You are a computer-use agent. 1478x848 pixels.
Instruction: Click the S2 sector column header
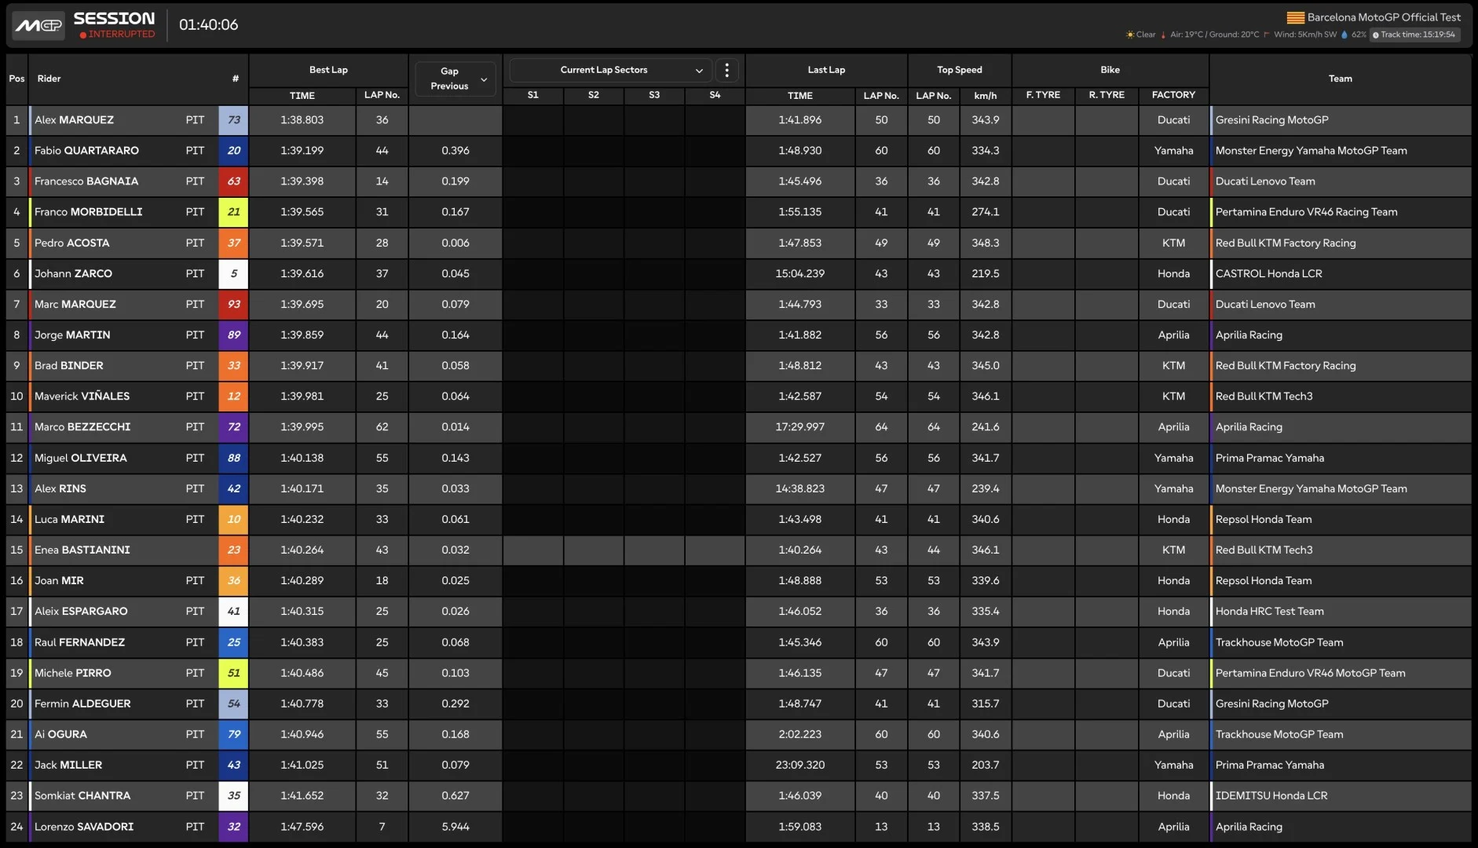point(594,95)
